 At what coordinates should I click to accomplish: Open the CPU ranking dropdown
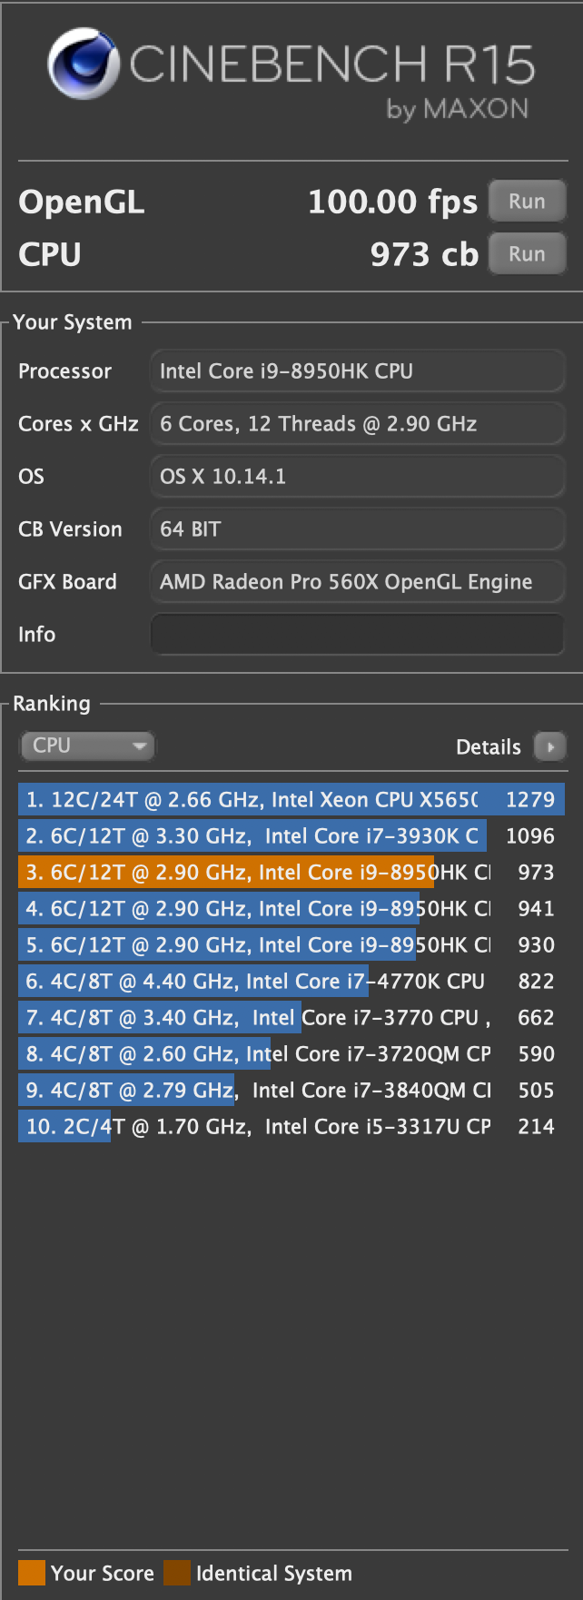pyautogui.click(x=87, y=746)
